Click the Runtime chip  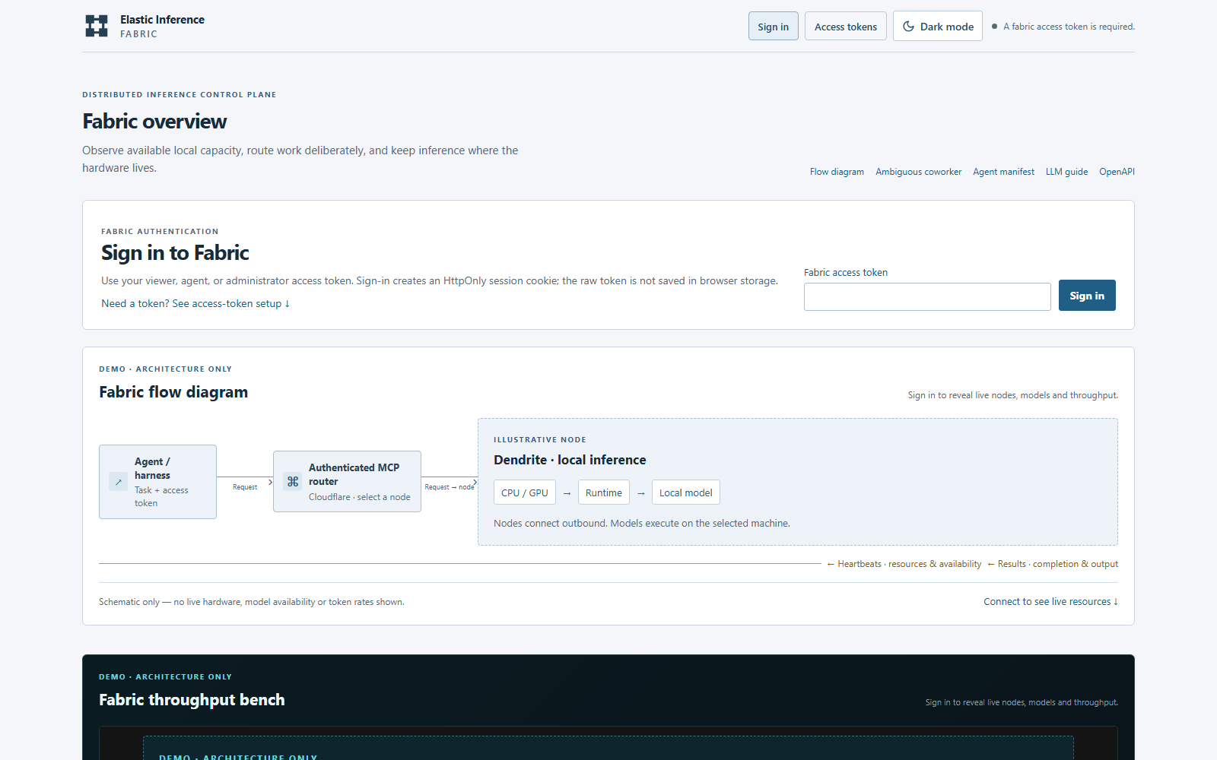[603, 492]
